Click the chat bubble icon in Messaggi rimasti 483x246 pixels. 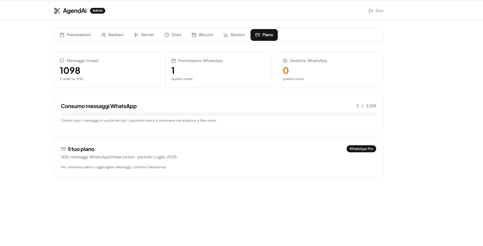[62, 61]
